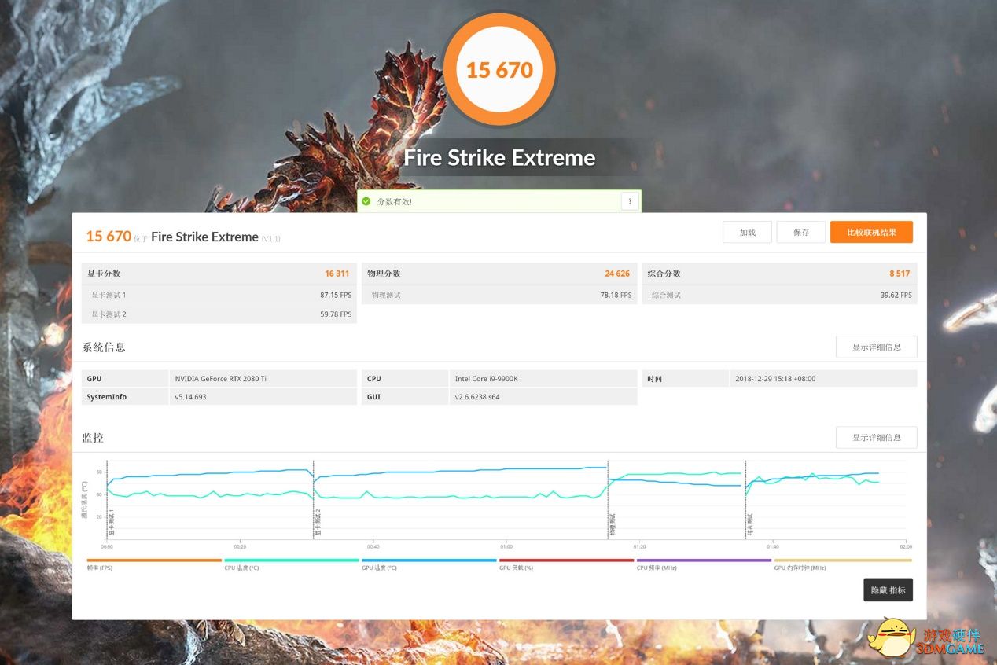This screenshot has width=997, height=665.
Task: Click the 显卡测试 2 marker in the chart
Action: tap(318, 522)
